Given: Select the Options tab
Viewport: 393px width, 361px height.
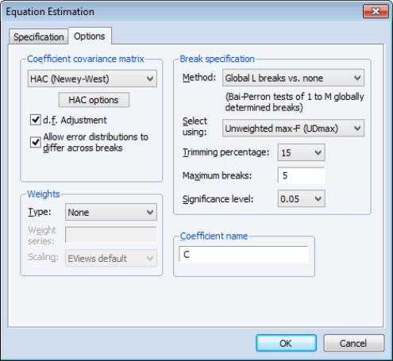Looking at the screenshot, I should pos(90,36).
